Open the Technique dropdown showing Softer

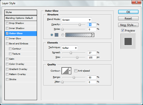click(x=69, y=48)
